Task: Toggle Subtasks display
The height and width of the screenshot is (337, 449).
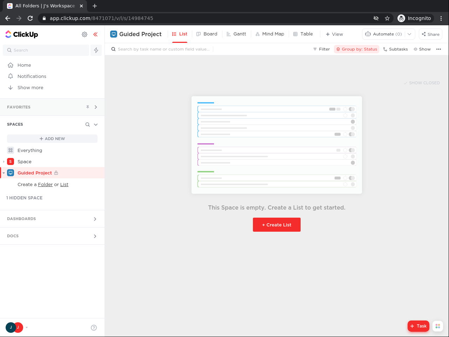Action: pos(395,49)
